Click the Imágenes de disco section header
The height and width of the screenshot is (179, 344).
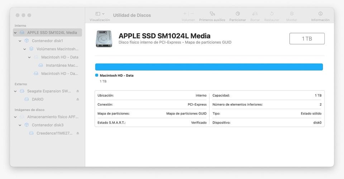[x=29, y=110]
